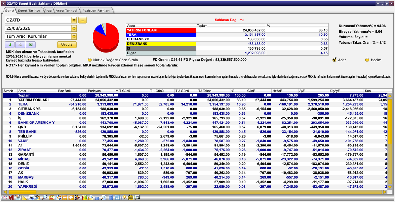
Task: Open the 25/08/2026 date dropdown
Action: point(74,28)
